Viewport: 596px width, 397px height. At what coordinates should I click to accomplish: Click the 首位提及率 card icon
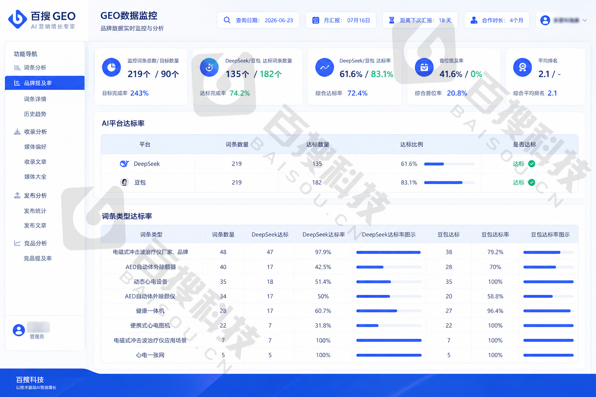point(424,67)
